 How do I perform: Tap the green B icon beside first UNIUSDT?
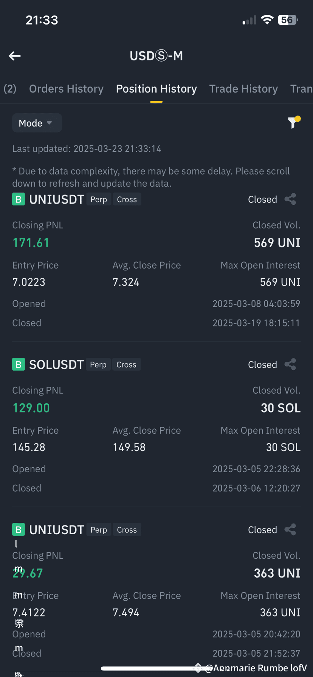(x=19, y=199)
